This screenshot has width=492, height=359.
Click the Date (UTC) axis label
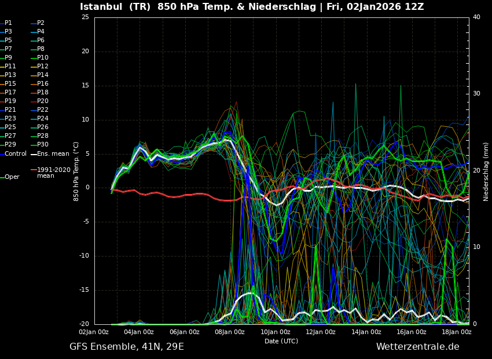(x=281, y=341)
